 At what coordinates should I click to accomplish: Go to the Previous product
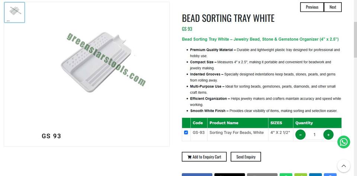tap(312, 7)
